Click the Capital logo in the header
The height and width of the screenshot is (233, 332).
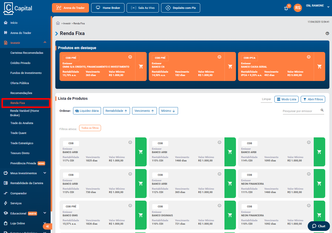[17, 8]
